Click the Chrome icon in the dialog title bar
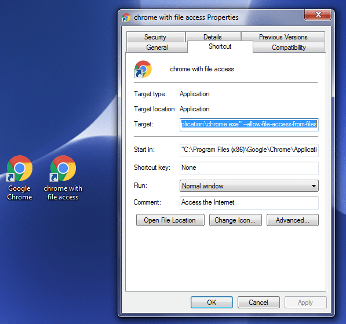This screenshot has height=324, width=346. (x=126, y=17)
